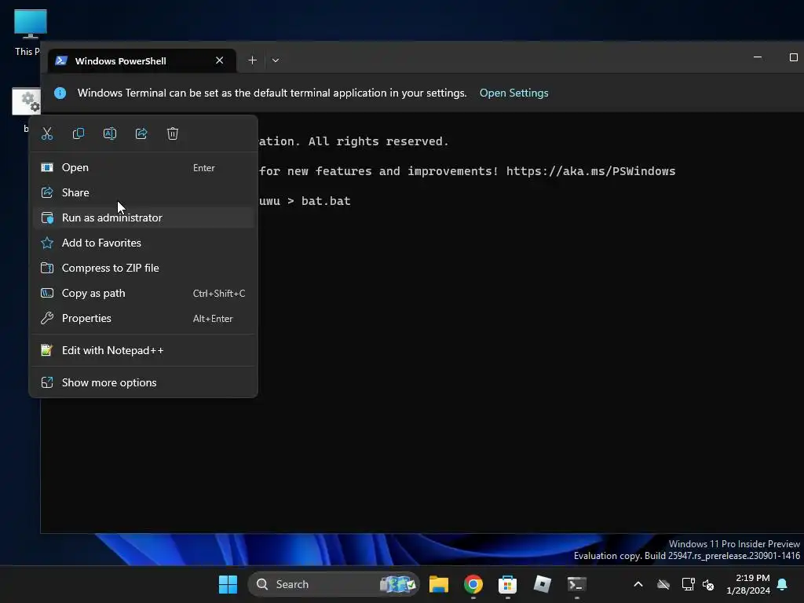Select the Share menu entry
The height and width of the screenshot is (603, 804).
coord(143,193)
